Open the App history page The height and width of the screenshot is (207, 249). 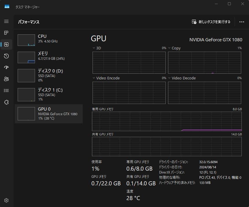[6, 56]
